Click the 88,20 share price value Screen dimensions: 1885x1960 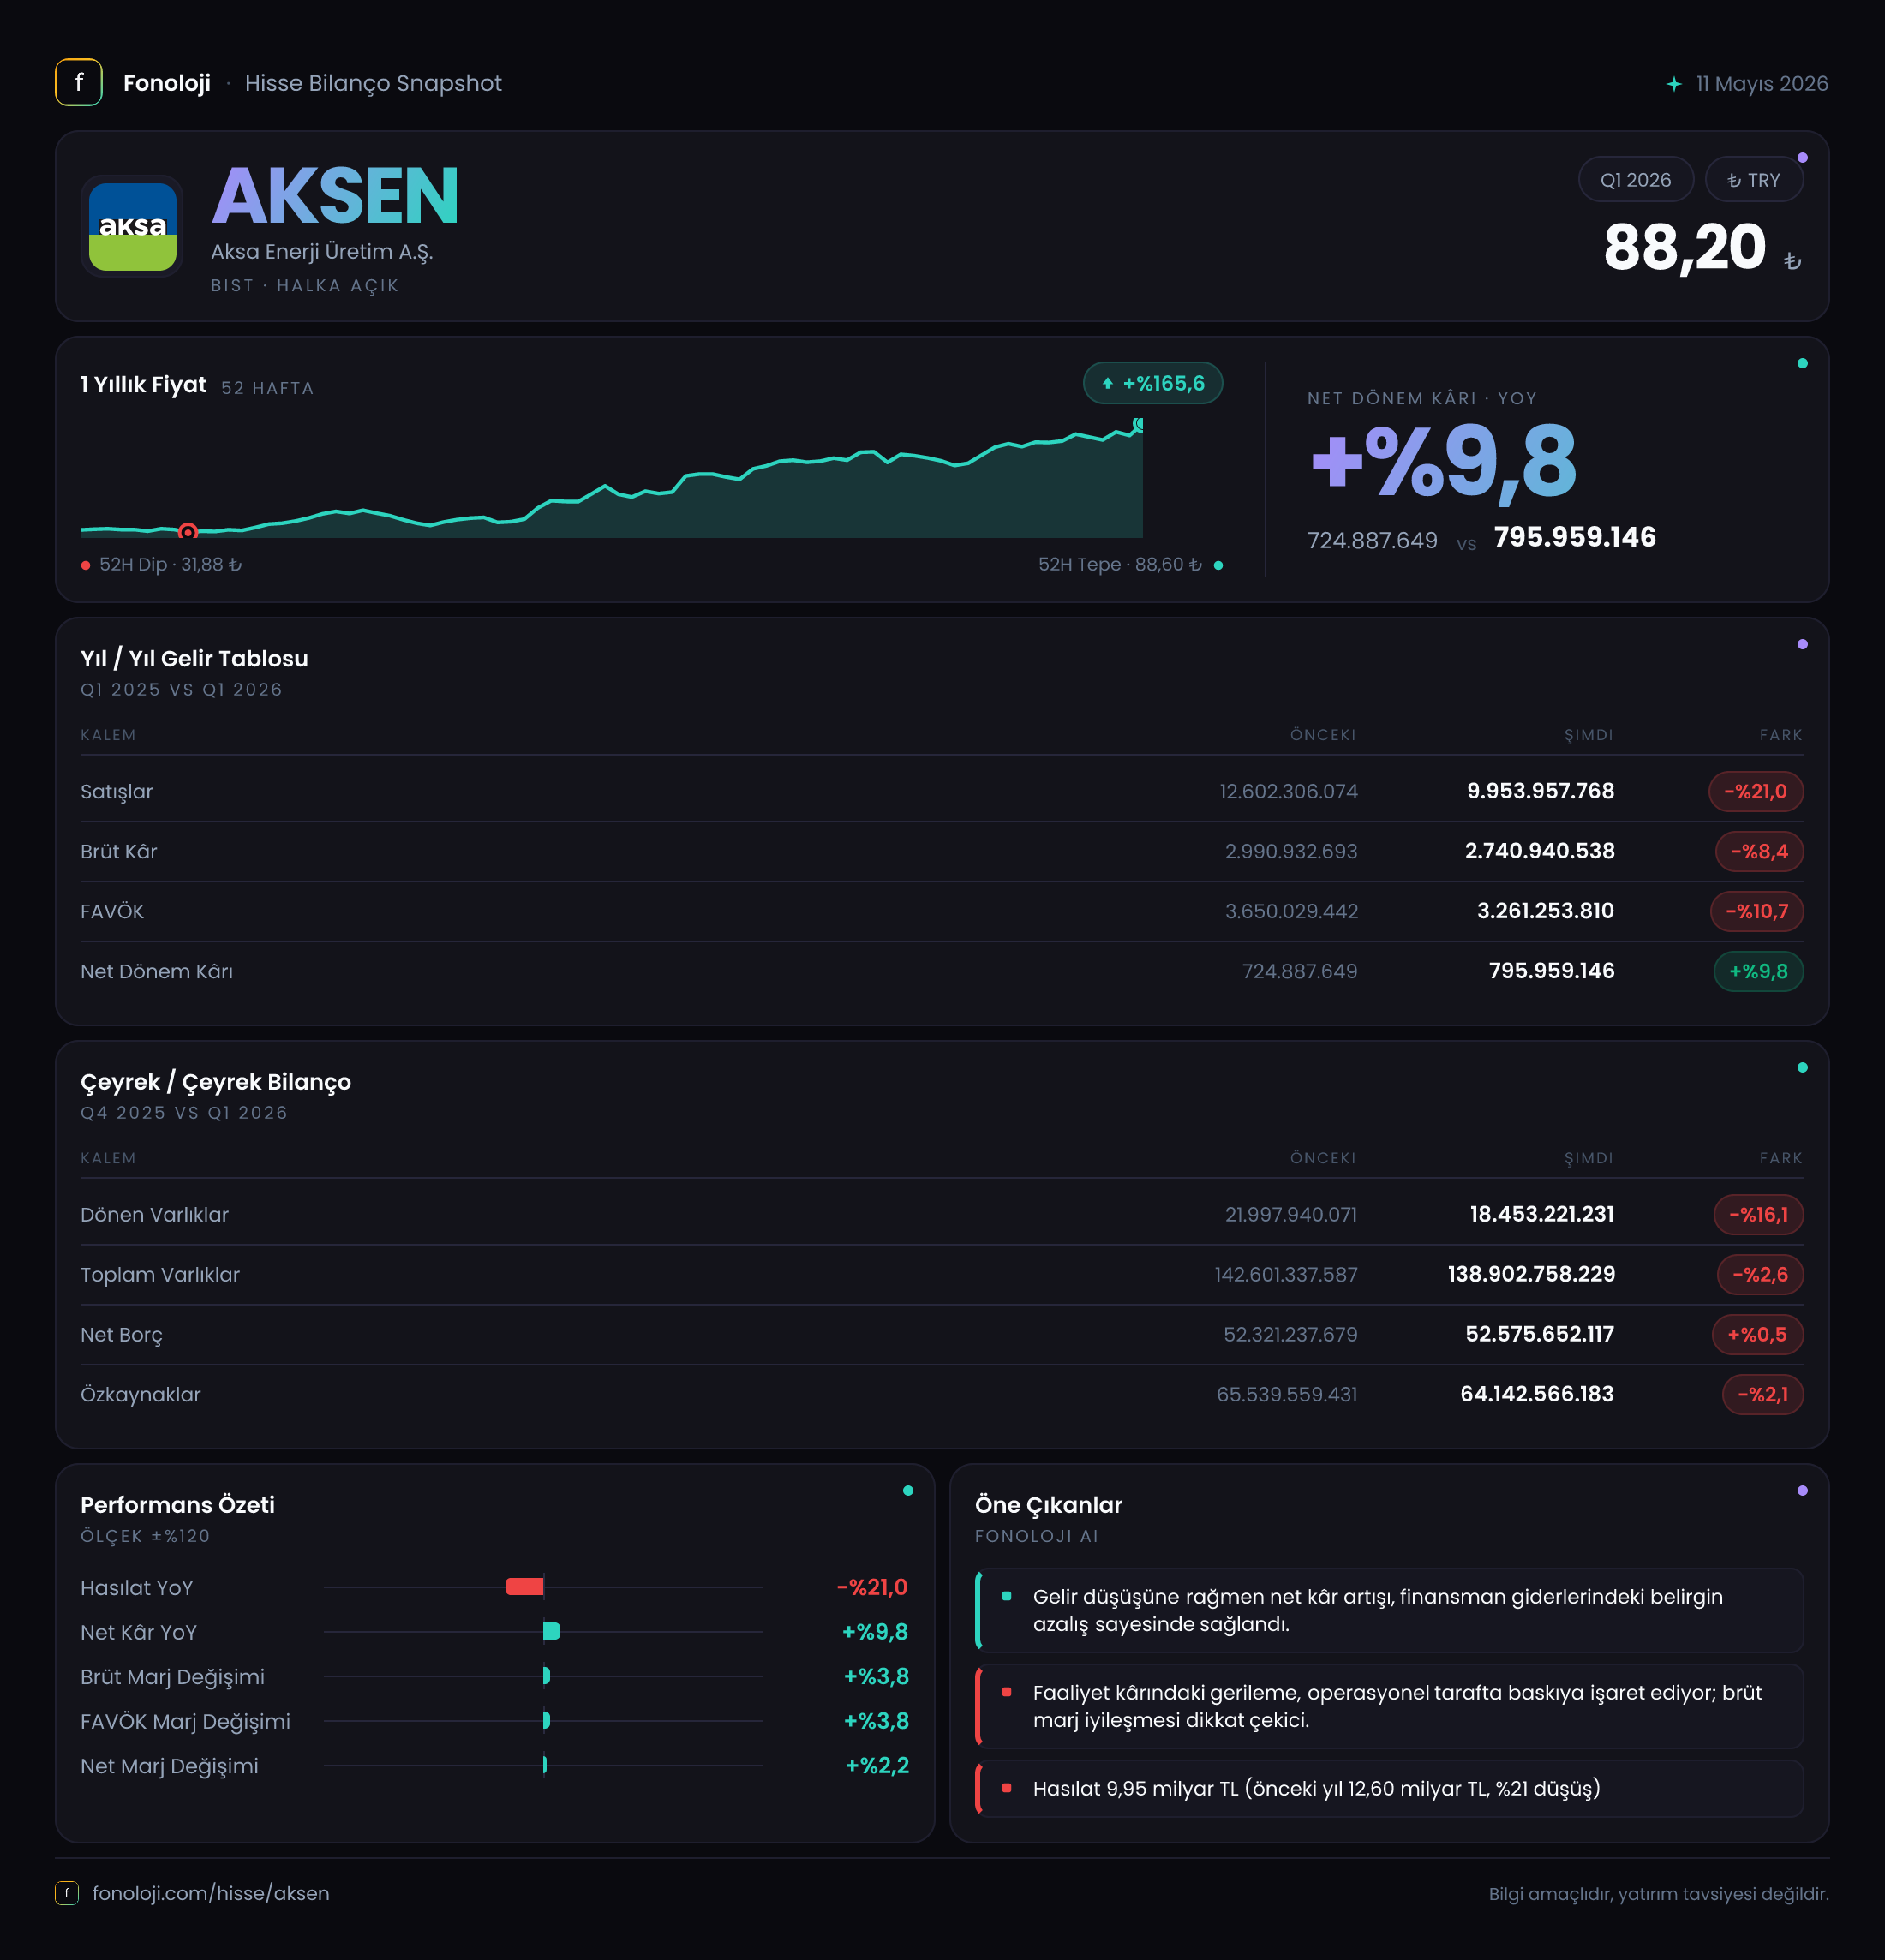point(1684,247)
